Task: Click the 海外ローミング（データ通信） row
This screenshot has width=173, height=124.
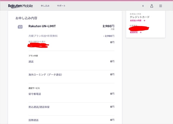Action: coord(71,75)
